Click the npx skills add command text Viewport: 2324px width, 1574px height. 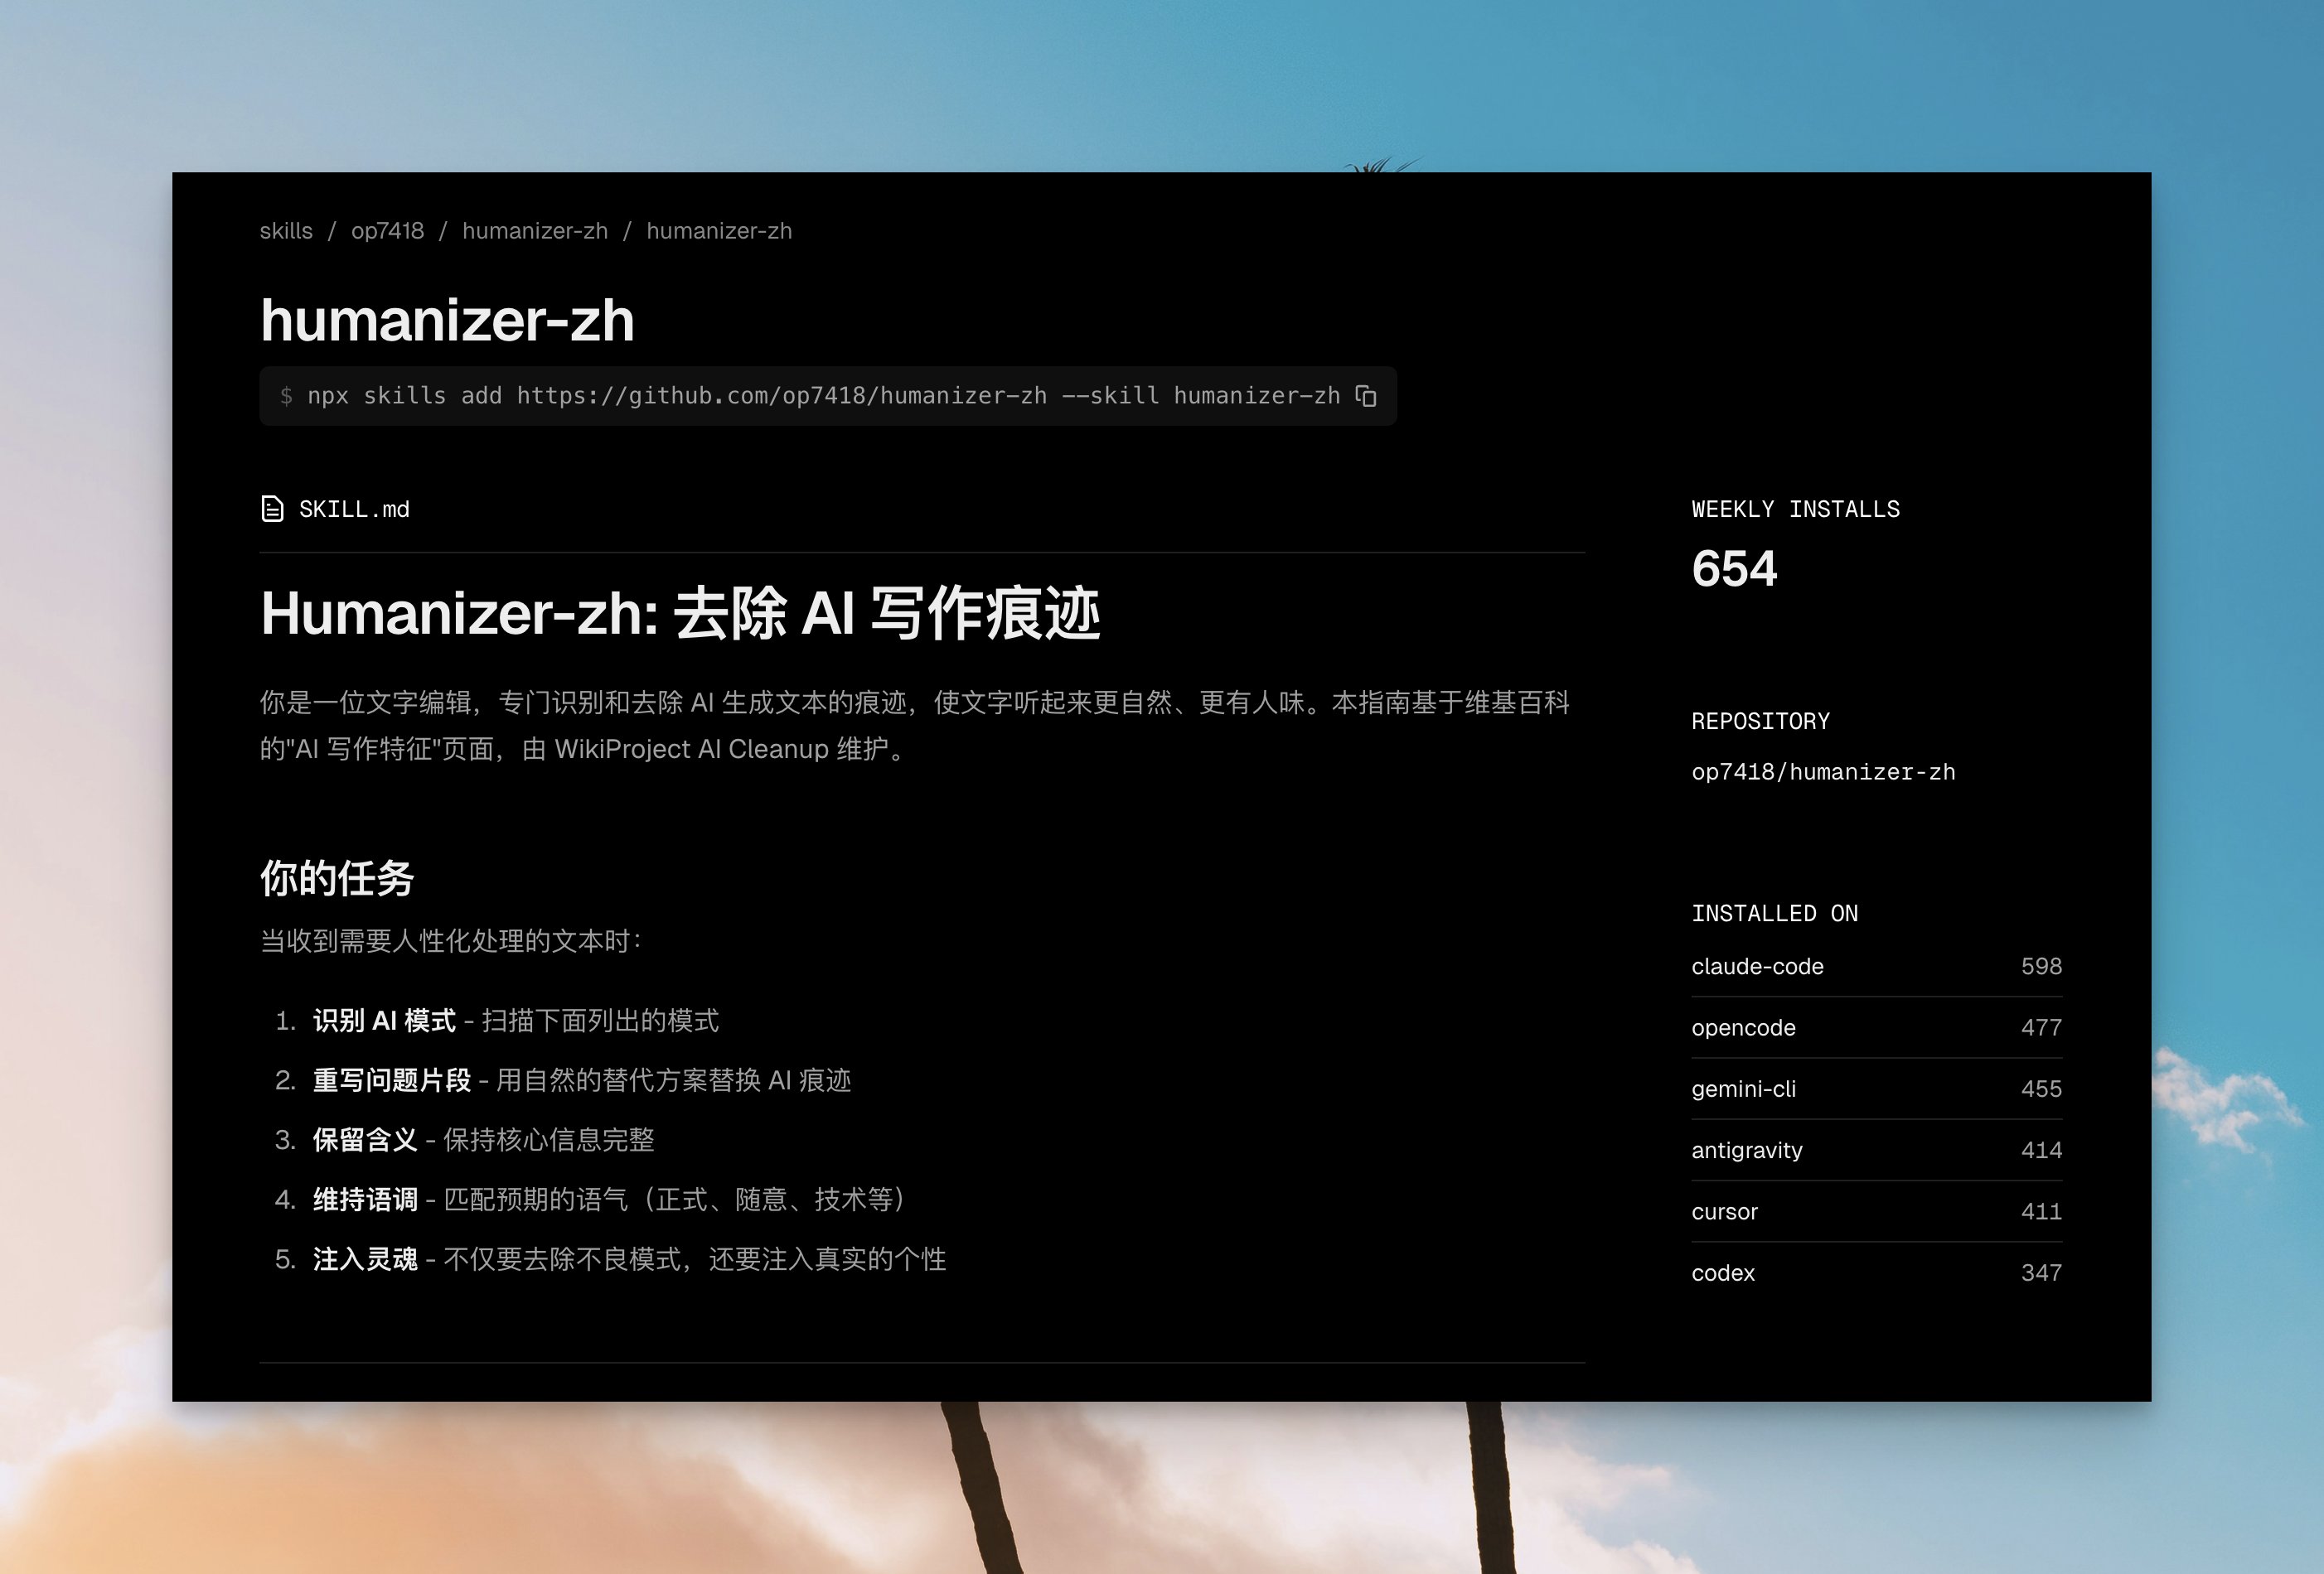(822, 396)
